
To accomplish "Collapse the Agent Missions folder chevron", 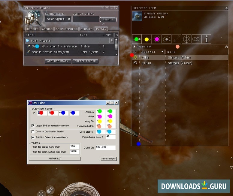I will coord(112,41).
